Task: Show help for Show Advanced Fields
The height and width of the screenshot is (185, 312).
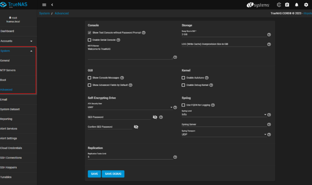Action: coord(130,85)
